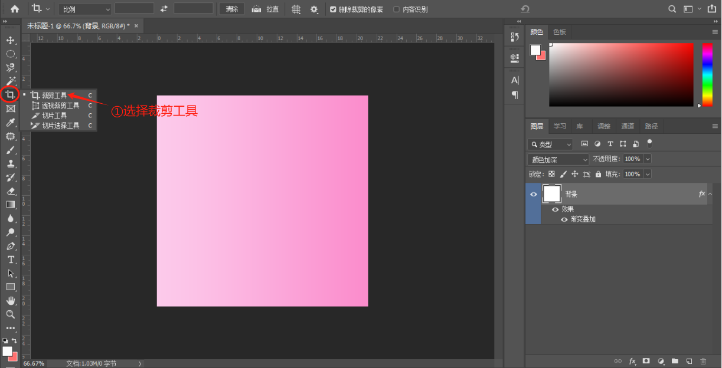Switch to the 色板 tab

[559, 32]
